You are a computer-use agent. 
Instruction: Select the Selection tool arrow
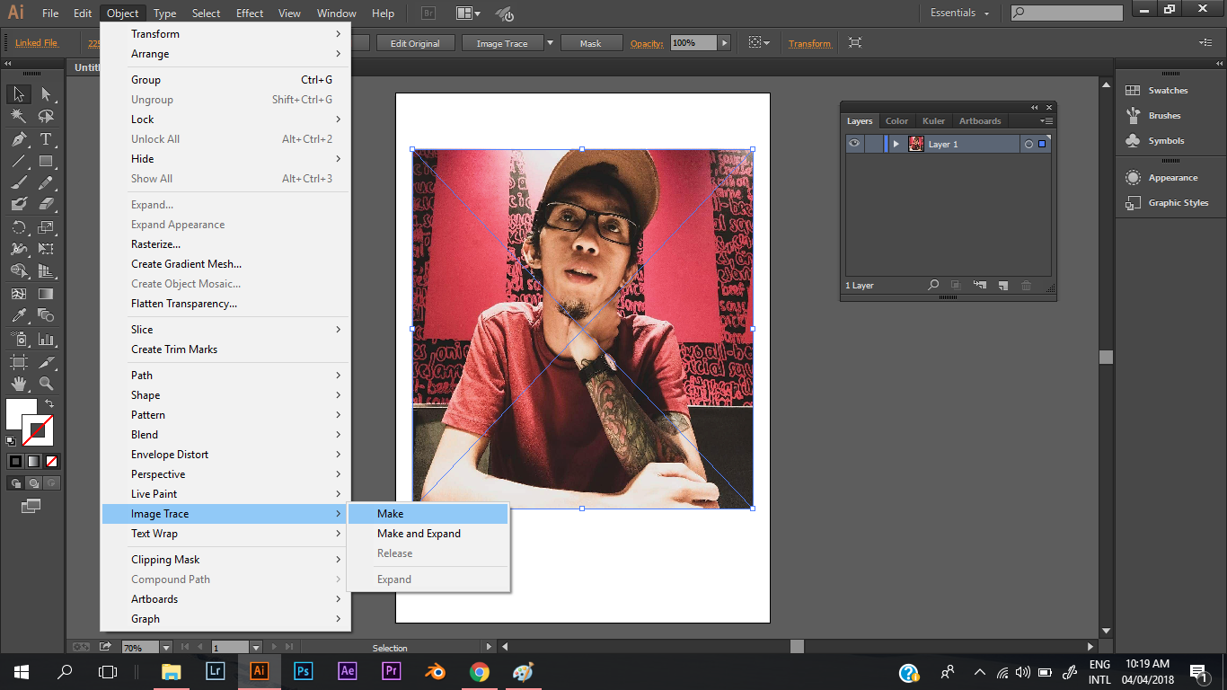[19, 94]
